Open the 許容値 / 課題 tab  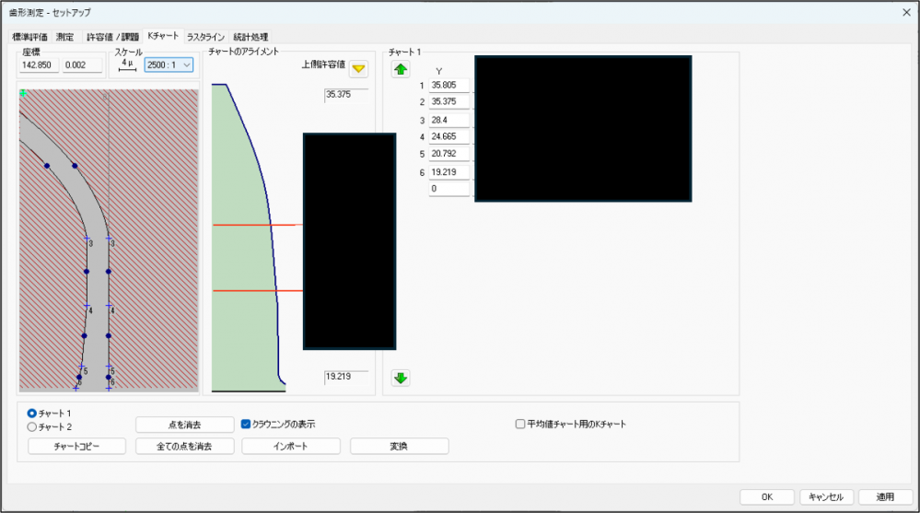[111, 37]
